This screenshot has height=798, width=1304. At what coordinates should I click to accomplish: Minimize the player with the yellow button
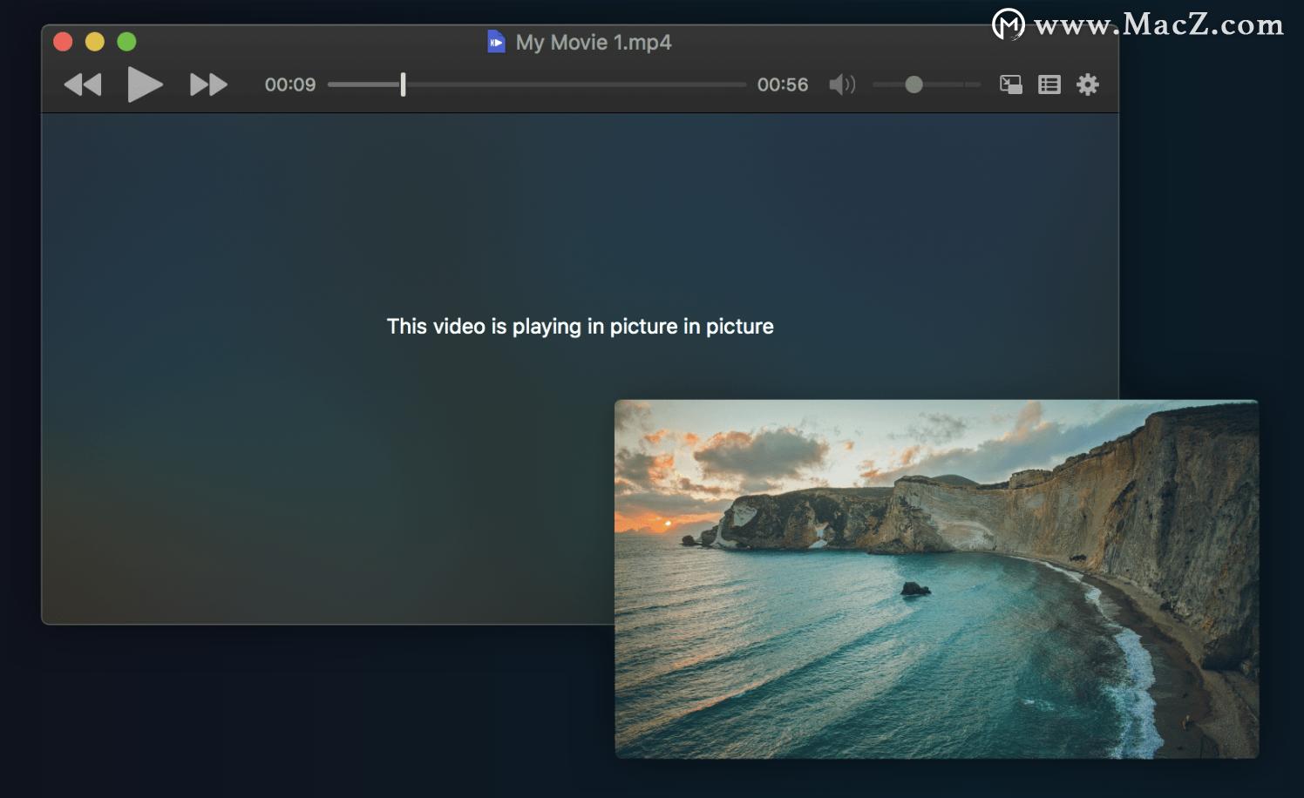pos(95,42)
